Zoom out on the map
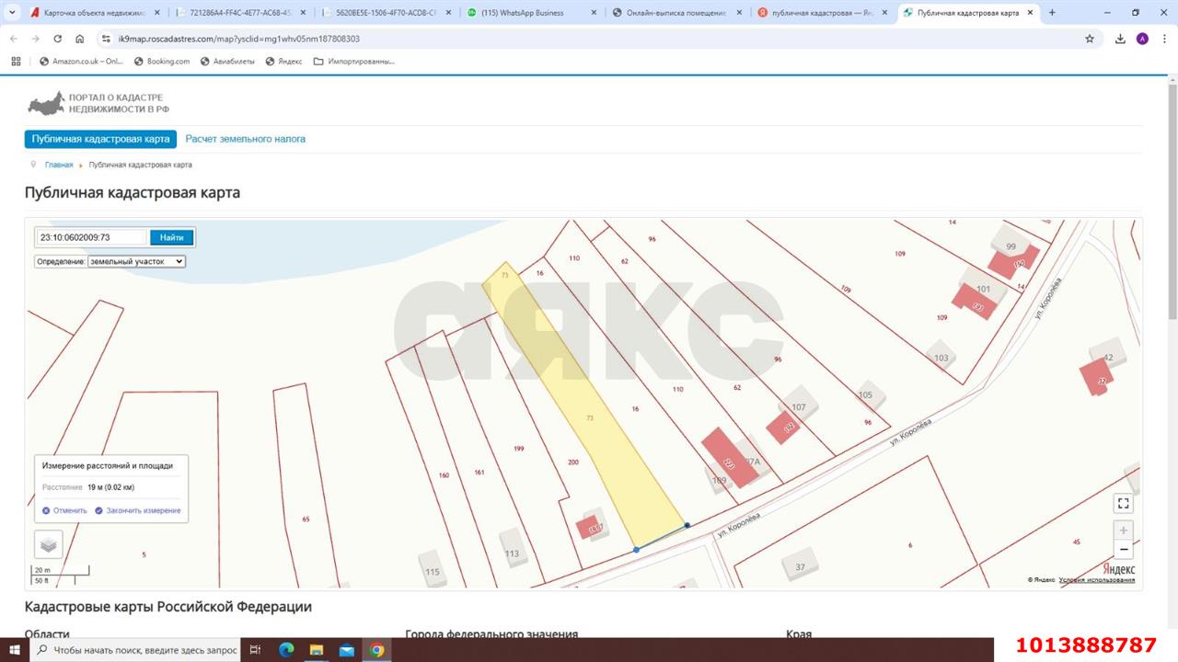Screen dimensions: 1178x662 tap(1123, 550)
